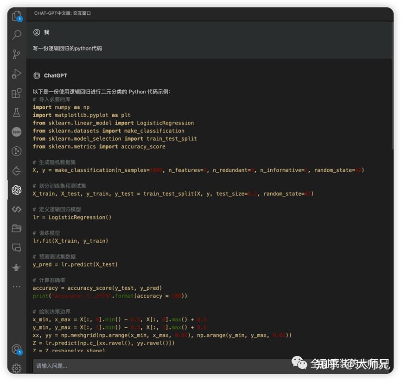Open the genie lamp sidebar icon
Image resolution: width=401 pixels, height=381 pixels.
point(17,267)
